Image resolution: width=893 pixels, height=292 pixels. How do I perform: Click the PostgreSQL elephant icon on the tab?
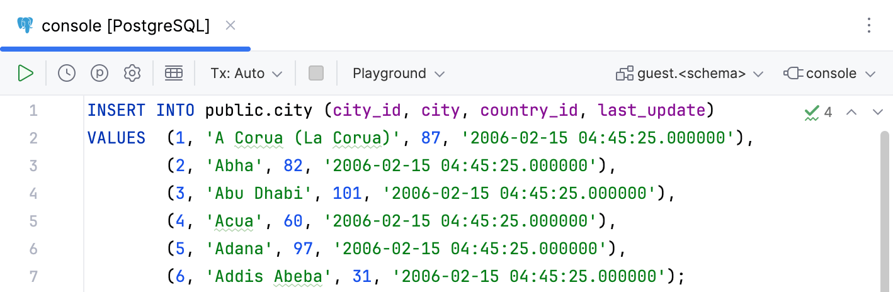click(26, 25)
